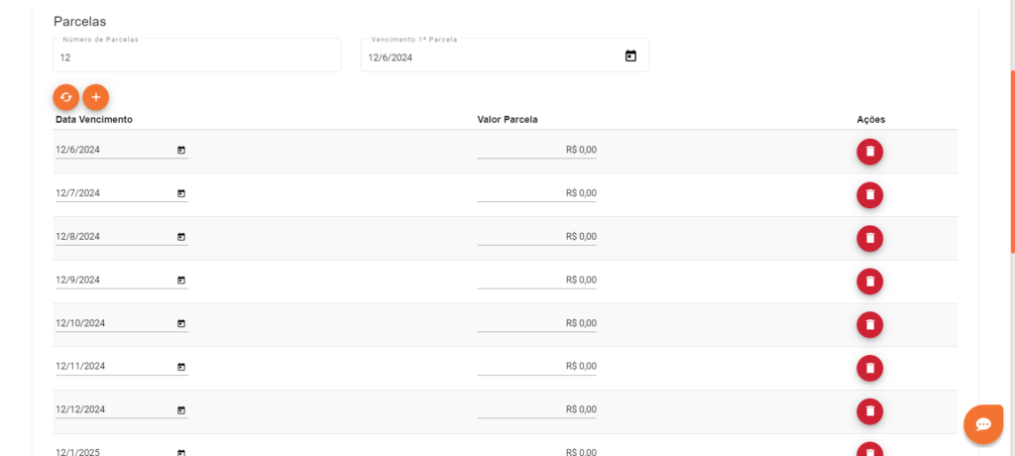Delete the 12/8/2024 installment row

[x=869, y=238]
